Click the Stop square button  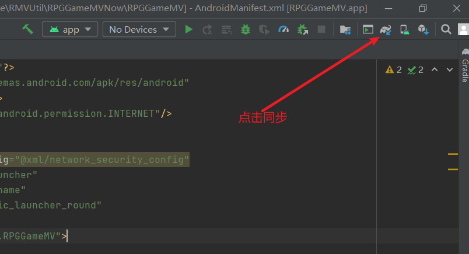click(x=321, y=29)
